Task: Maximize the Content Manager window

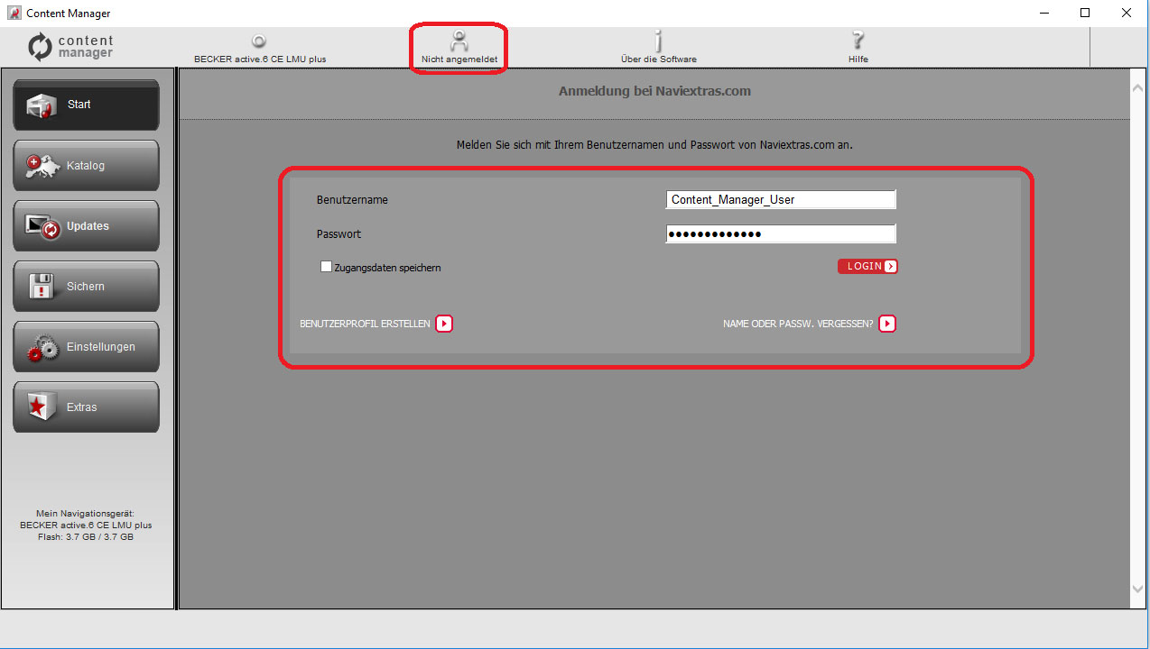Action: (x=1085, y=14)
